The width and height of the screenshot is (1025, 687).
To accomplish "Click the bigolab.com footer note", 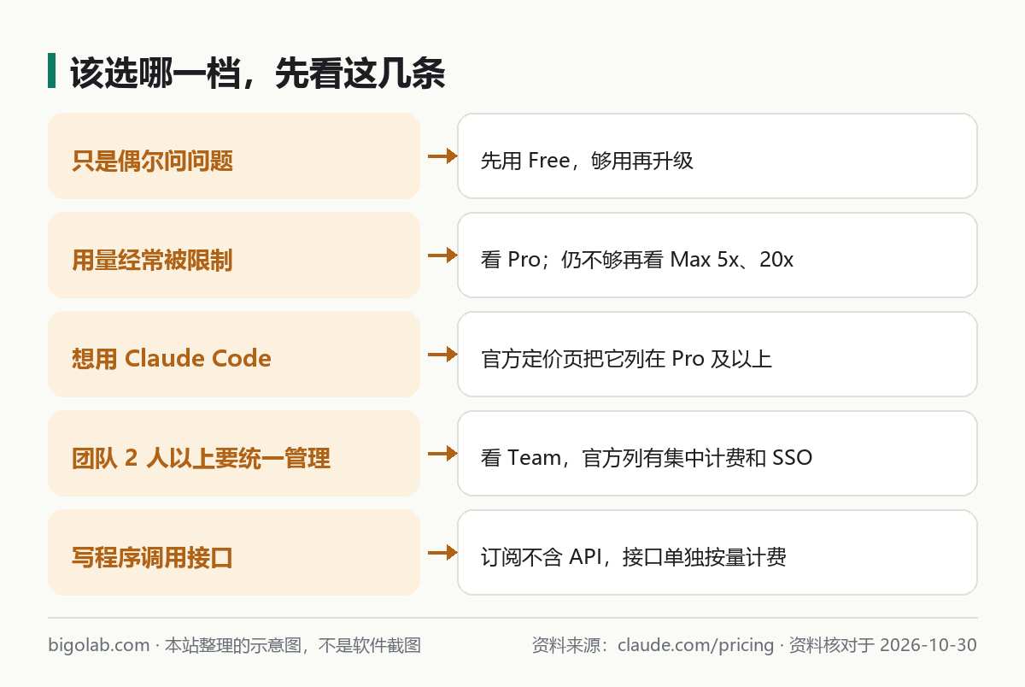I will pos(235,645).
